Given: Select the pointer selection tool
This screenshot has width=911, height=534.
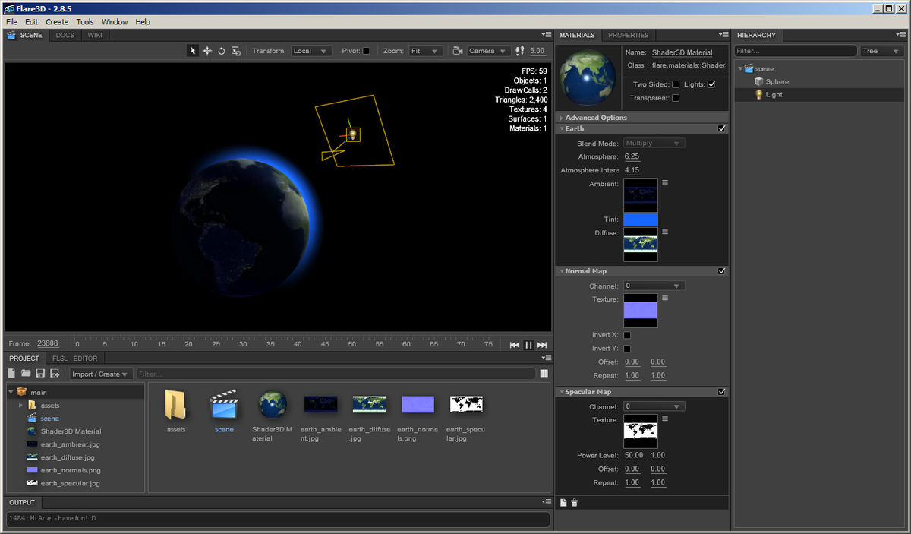Looking at the screenshot, I should [193, 51].
